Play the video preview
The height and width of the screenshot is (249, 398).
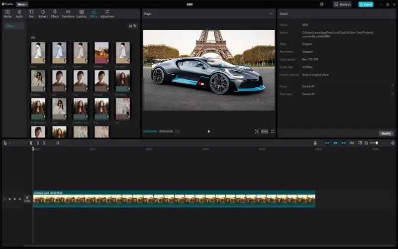pos(208,131)
